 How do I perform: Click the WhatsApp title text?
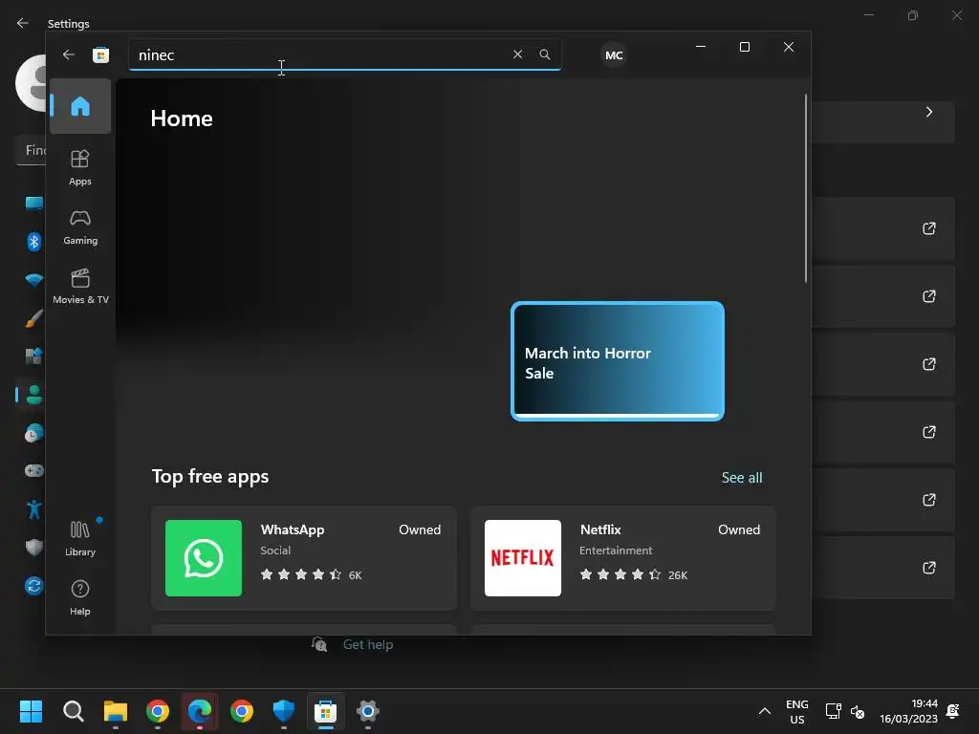coord(293,529)
